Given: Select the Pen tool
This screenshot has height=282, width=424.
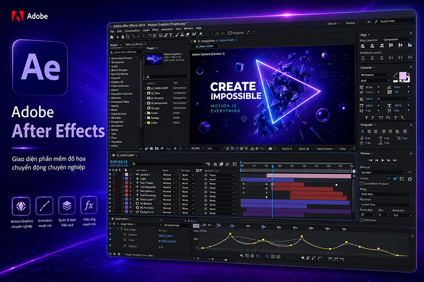Looking at the screenshot, I should [166, 35].
